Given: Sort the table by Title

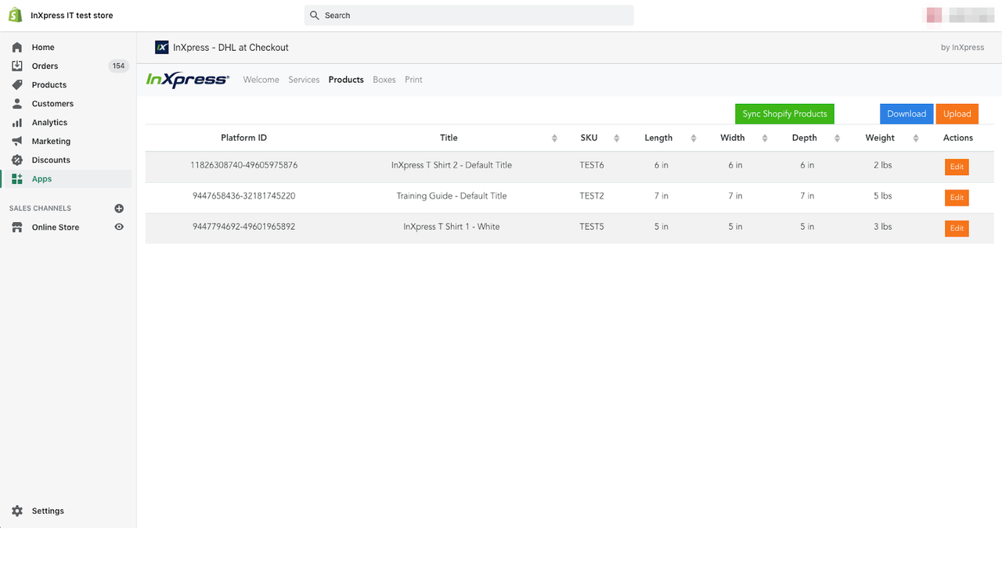Looking at the screenshot, I should (555, 138).
